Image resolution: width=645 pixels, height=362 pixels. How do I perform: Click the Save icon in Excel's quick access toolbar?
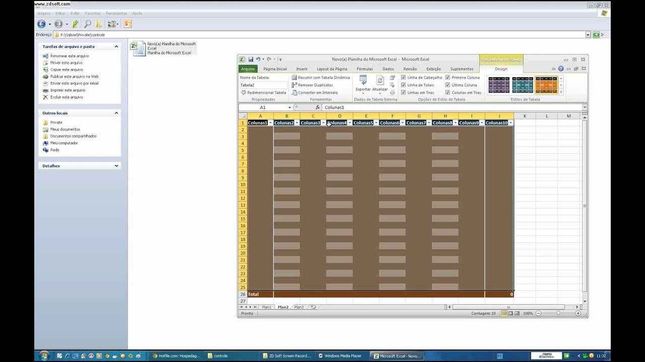click(x=250, y=59)
